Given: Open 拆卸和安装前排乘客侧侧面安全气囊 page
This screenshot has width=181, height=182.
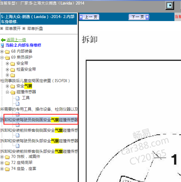Looking at the screenshot, I should (39, 130).
